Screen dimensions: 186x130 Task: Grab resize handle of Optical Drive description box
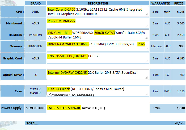147,78
